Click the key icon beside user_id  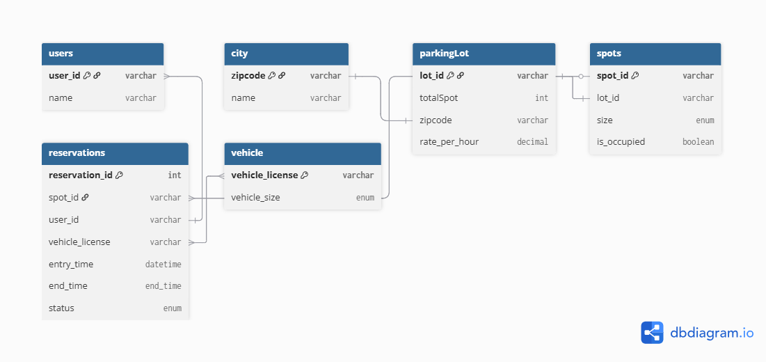point(87,76)
